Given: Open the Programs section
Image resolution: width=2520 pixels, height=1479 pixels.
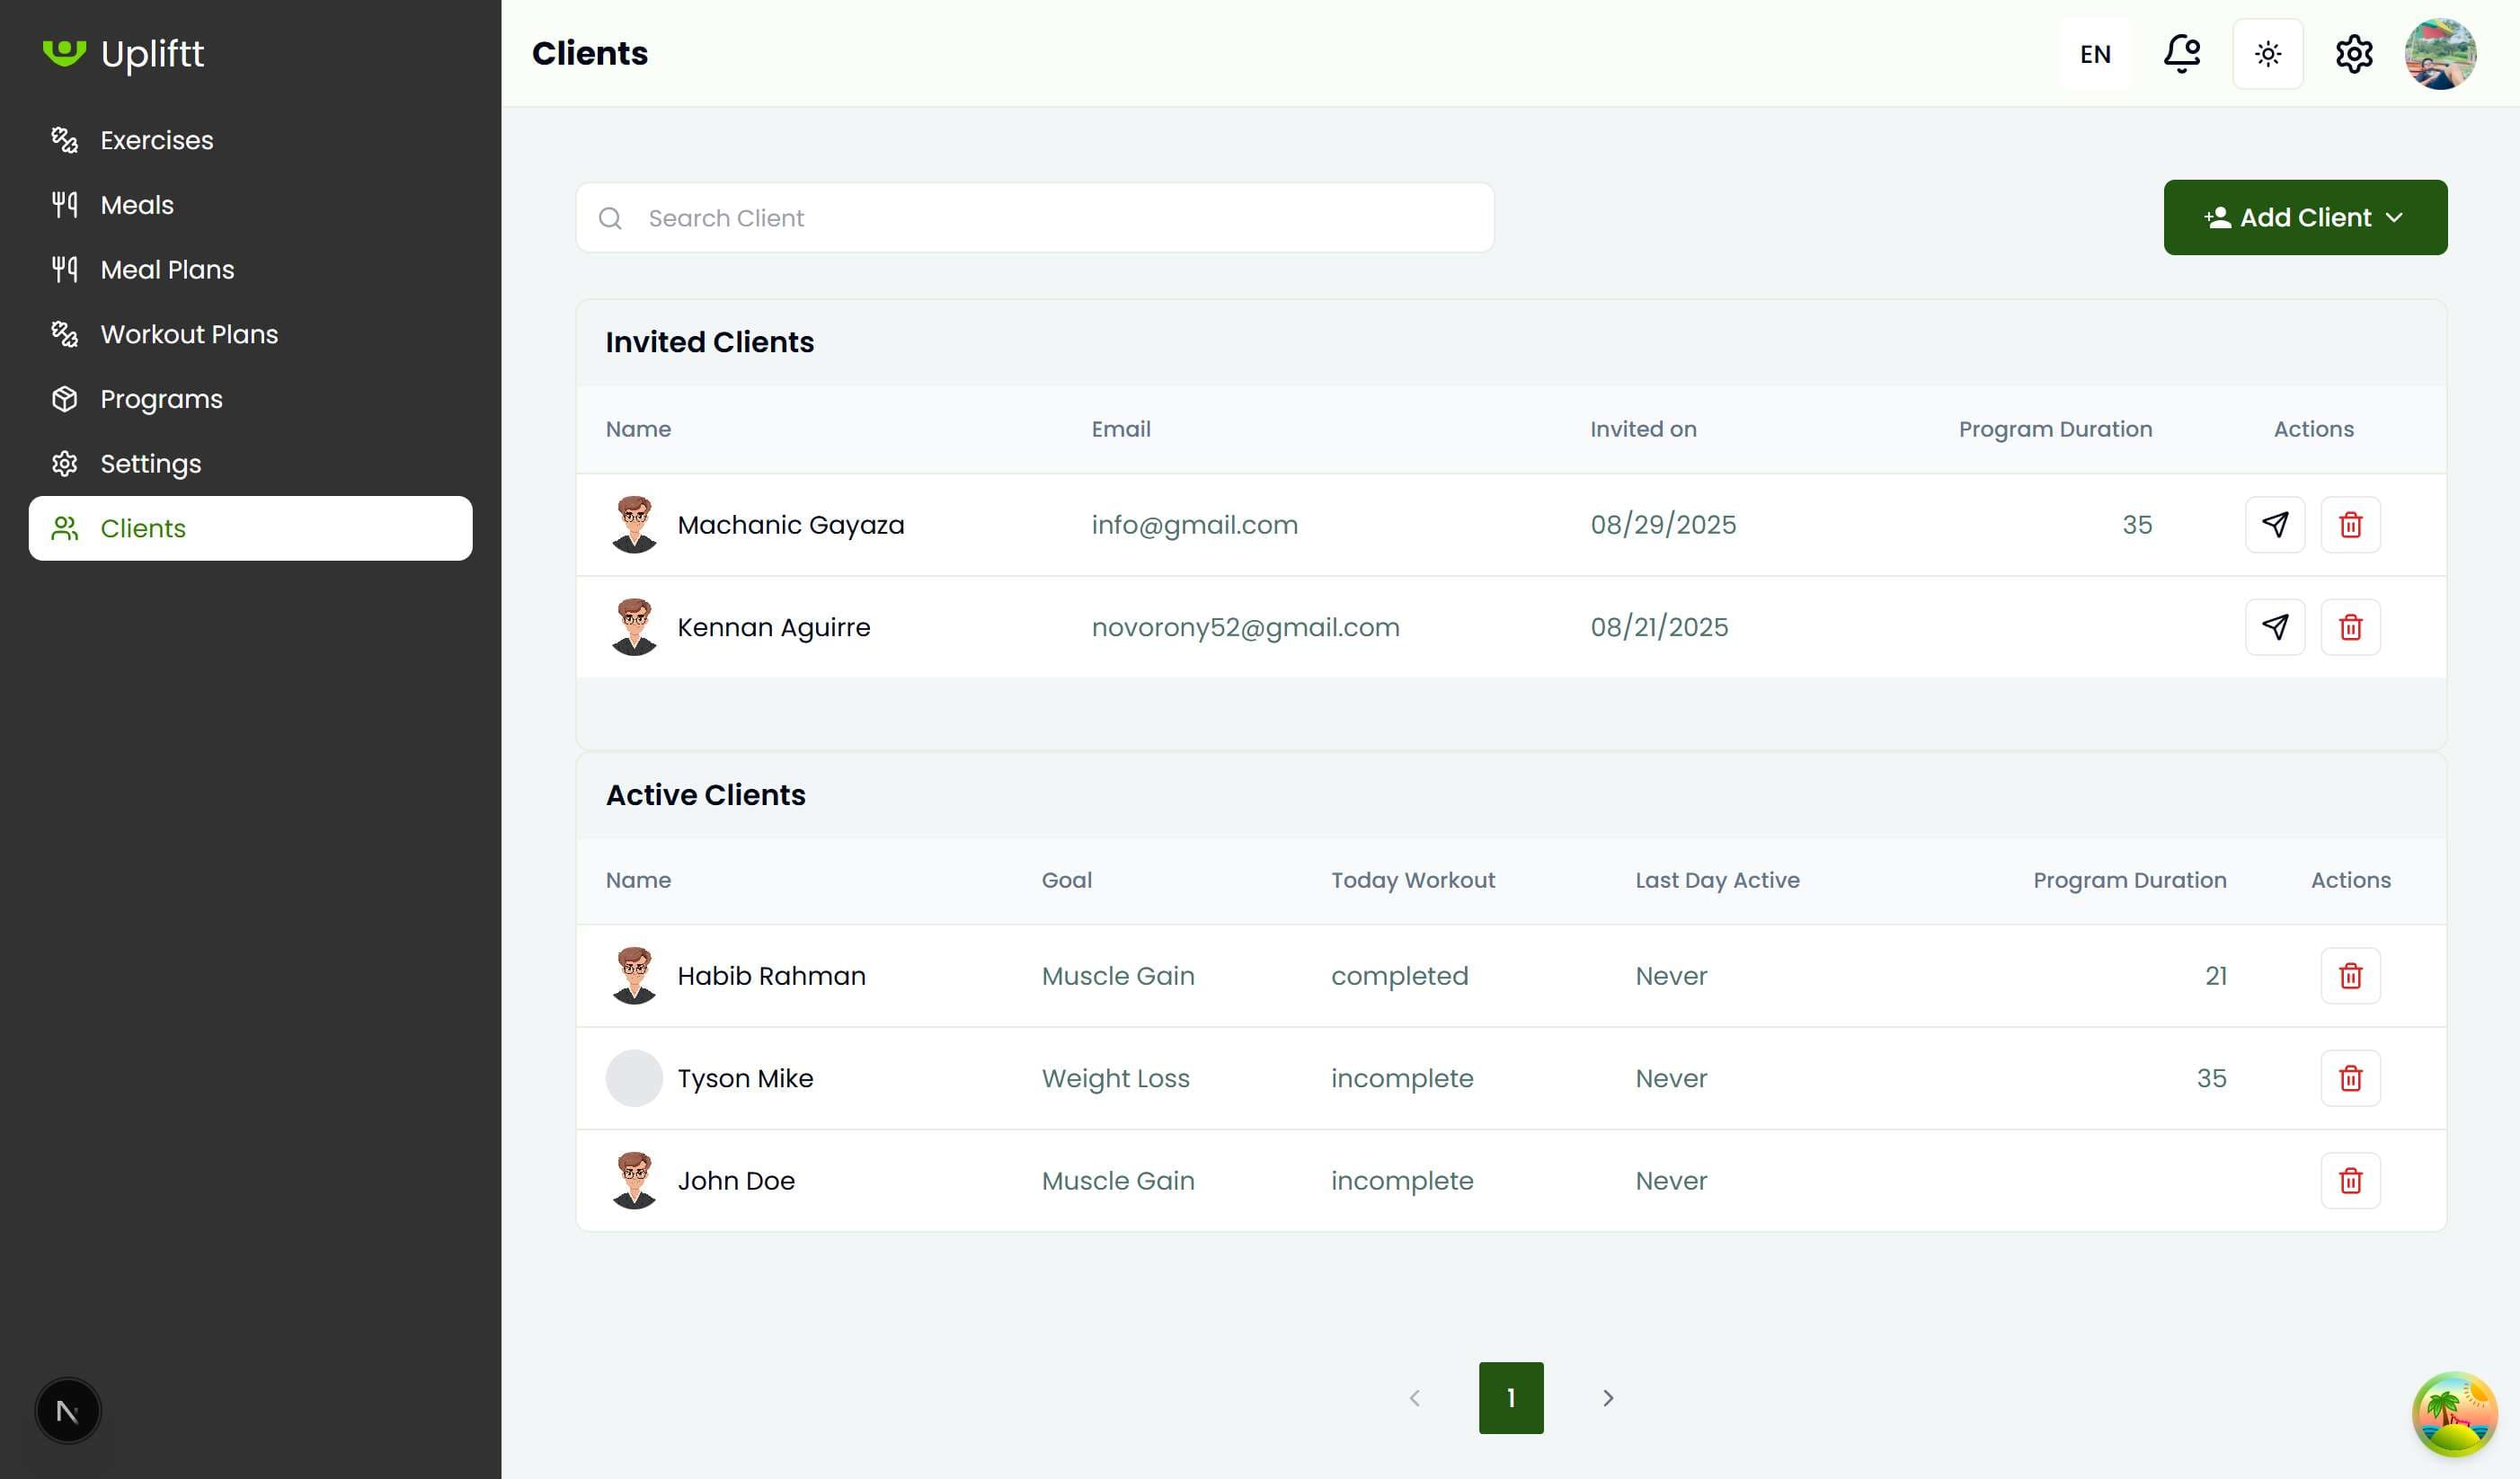Looking at the screenshot, I should 160,398.
